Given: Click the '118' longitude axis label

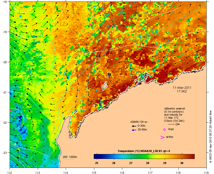Looking at the screenshot, I should [178, 172].
